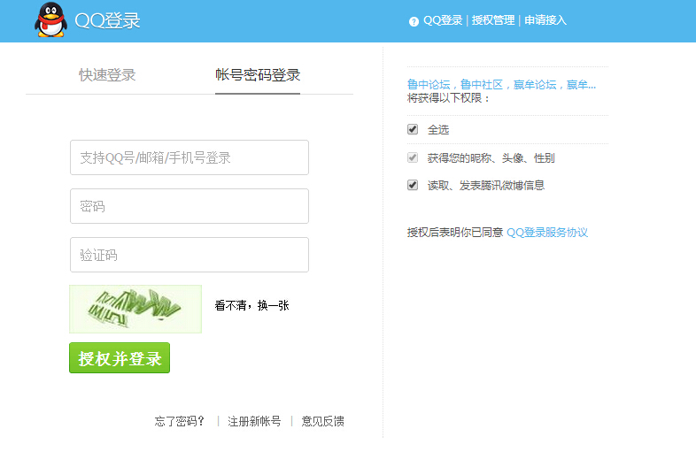Focus the 验证码 input field
Viewport: 696px width, 452px height.
pos(189,255)
